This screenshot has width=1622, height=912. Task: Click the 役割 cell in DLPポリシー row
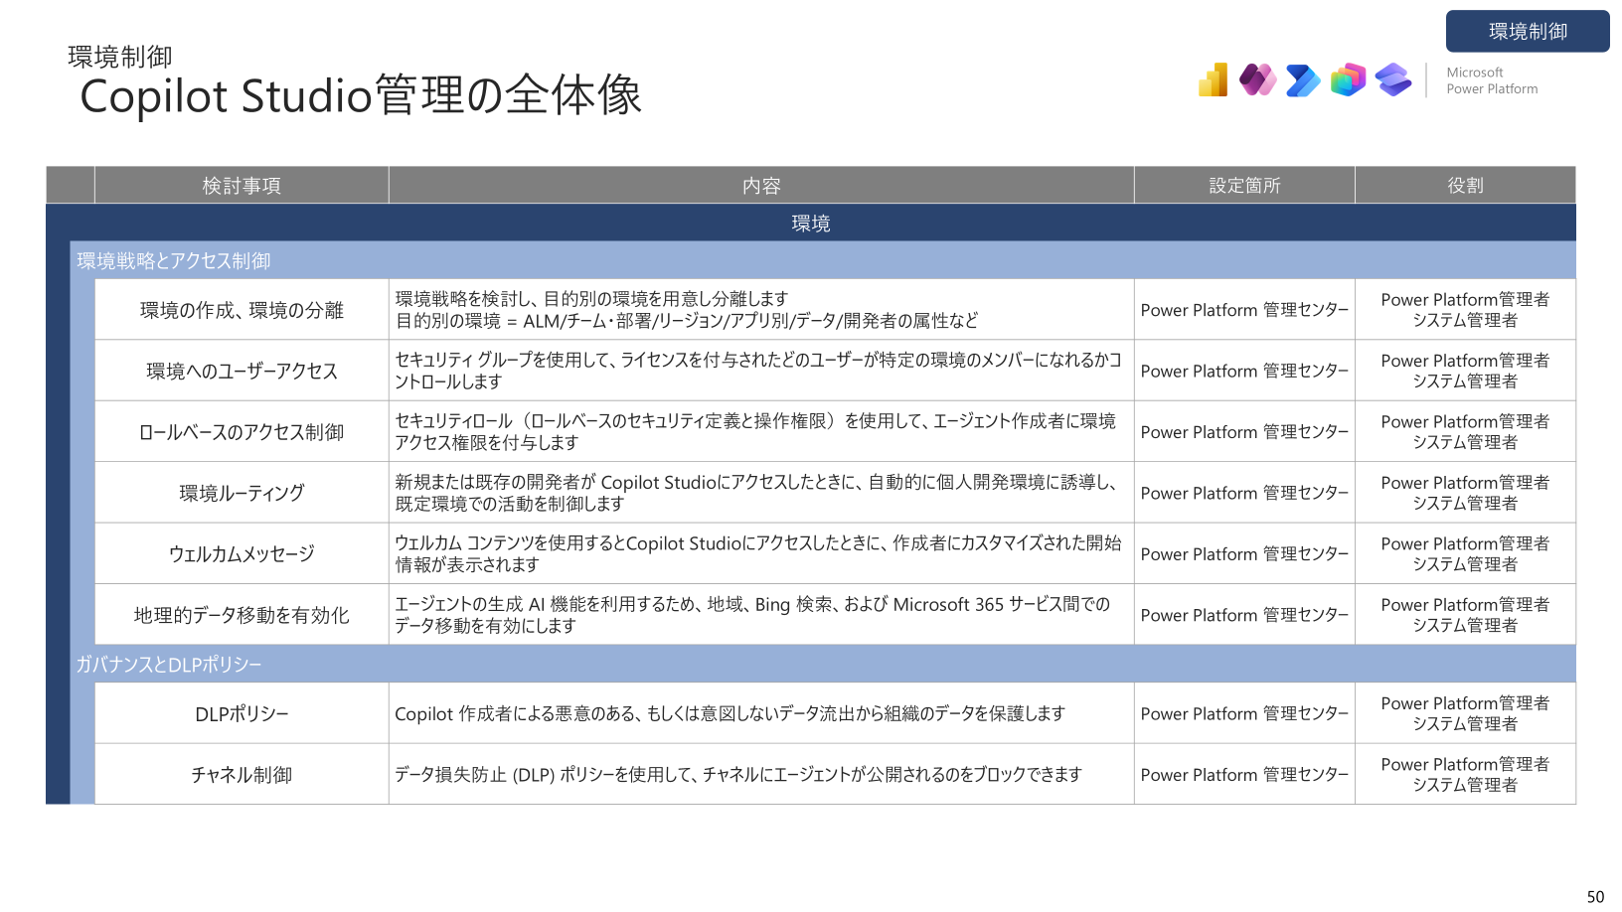pyautogui.click(x=1465, y=713)
